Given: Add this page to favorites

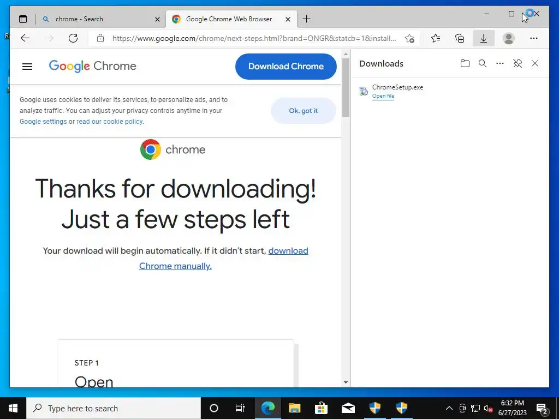Looking at the screenshot, I should 409,39.
